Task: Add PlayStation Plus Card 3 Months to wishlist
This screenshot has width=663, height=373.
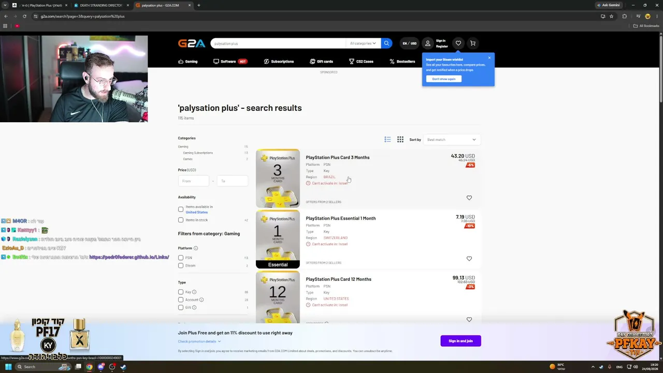Action: point(469,198)
